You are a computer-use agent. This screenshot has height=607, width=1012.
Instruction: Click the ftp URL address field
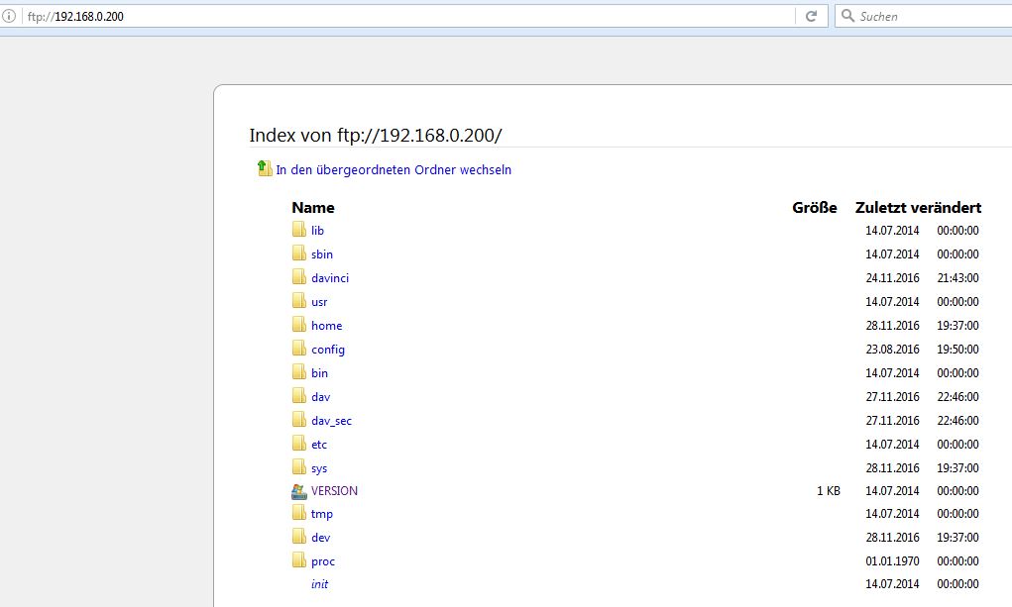tap(396, 16)
